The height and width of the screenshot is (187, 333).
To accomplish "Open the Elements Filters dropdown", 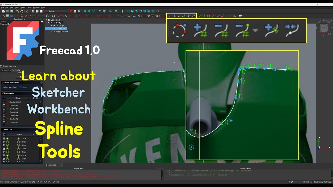I will click(21, 135).
